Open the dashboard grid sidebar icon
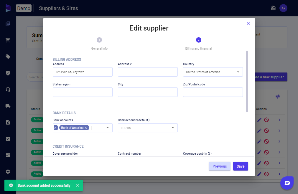298x194 pixels. tap(8, 155)
